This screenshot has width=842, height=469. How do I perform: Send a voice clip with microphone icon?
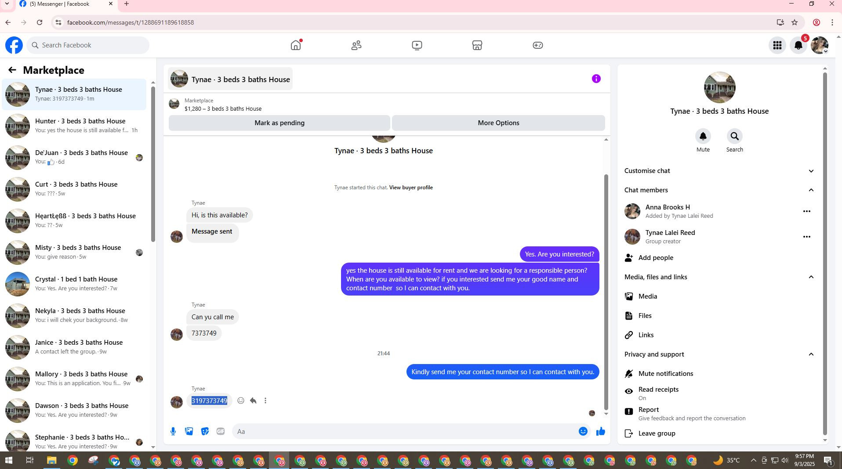click(x=173, y=432)
